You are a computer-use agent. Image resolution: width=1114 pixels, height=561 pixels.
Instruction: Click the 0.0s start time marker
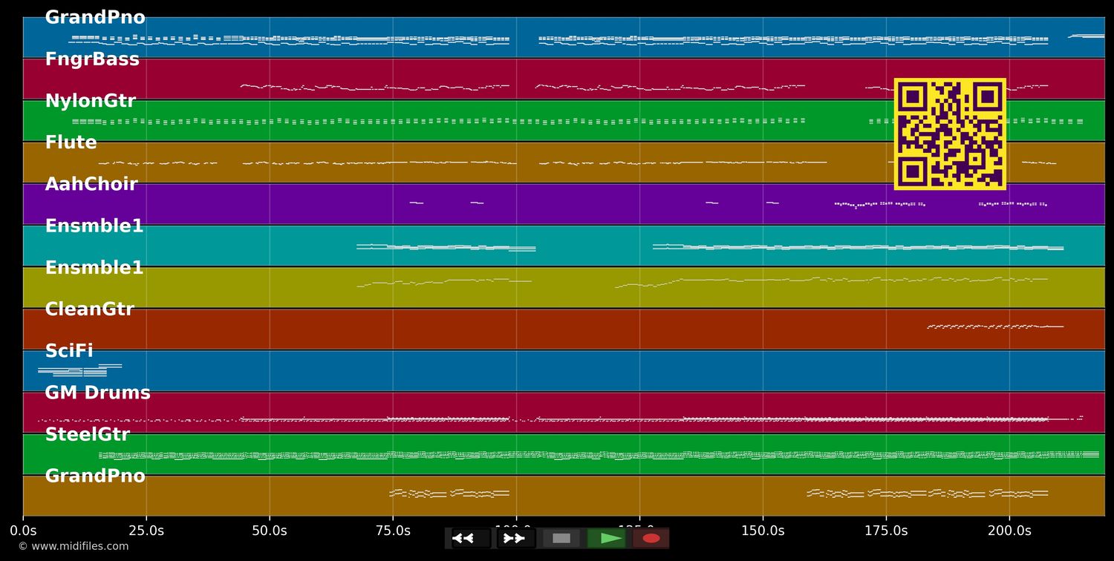23,531
